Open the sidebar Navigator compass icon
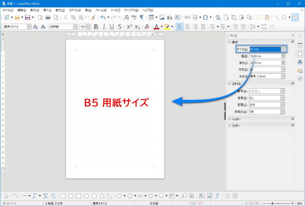 [300, 79]
